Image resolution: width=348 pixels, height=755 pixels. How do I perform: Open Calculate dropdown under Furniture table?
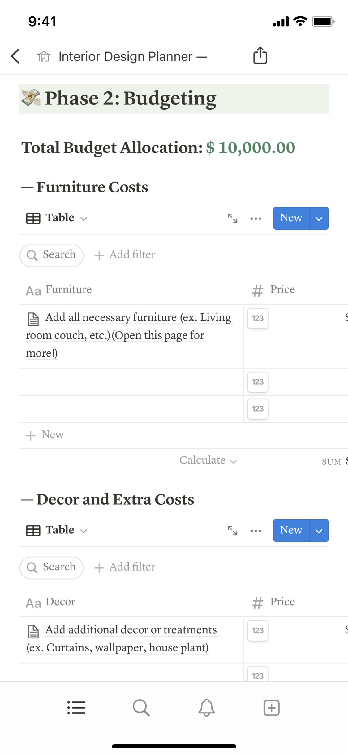[208, 461]
